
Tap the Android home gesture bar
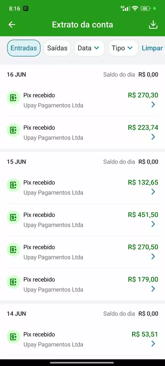[x=82, y=363]
